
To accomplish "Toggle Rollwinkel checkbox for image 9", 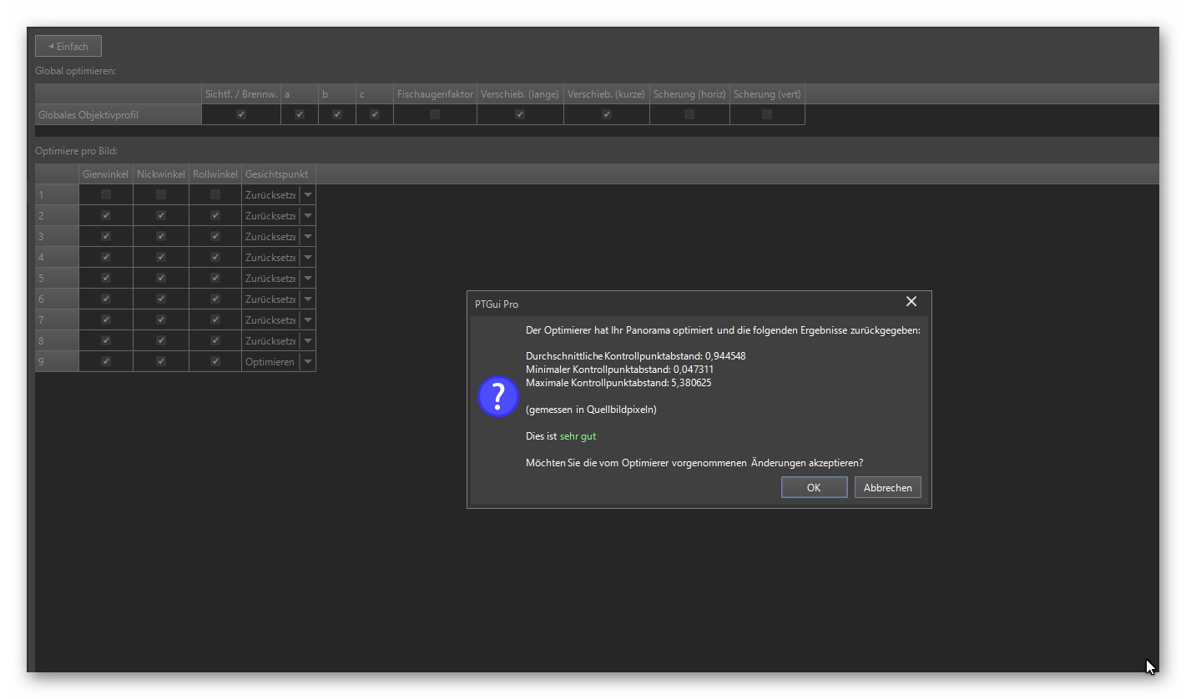I will [x=215, y=362].
